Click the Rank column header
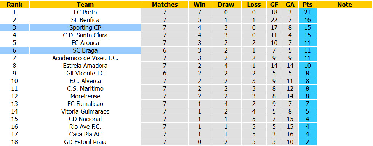This screenshot has height=146, width=373. click(14, 5)
